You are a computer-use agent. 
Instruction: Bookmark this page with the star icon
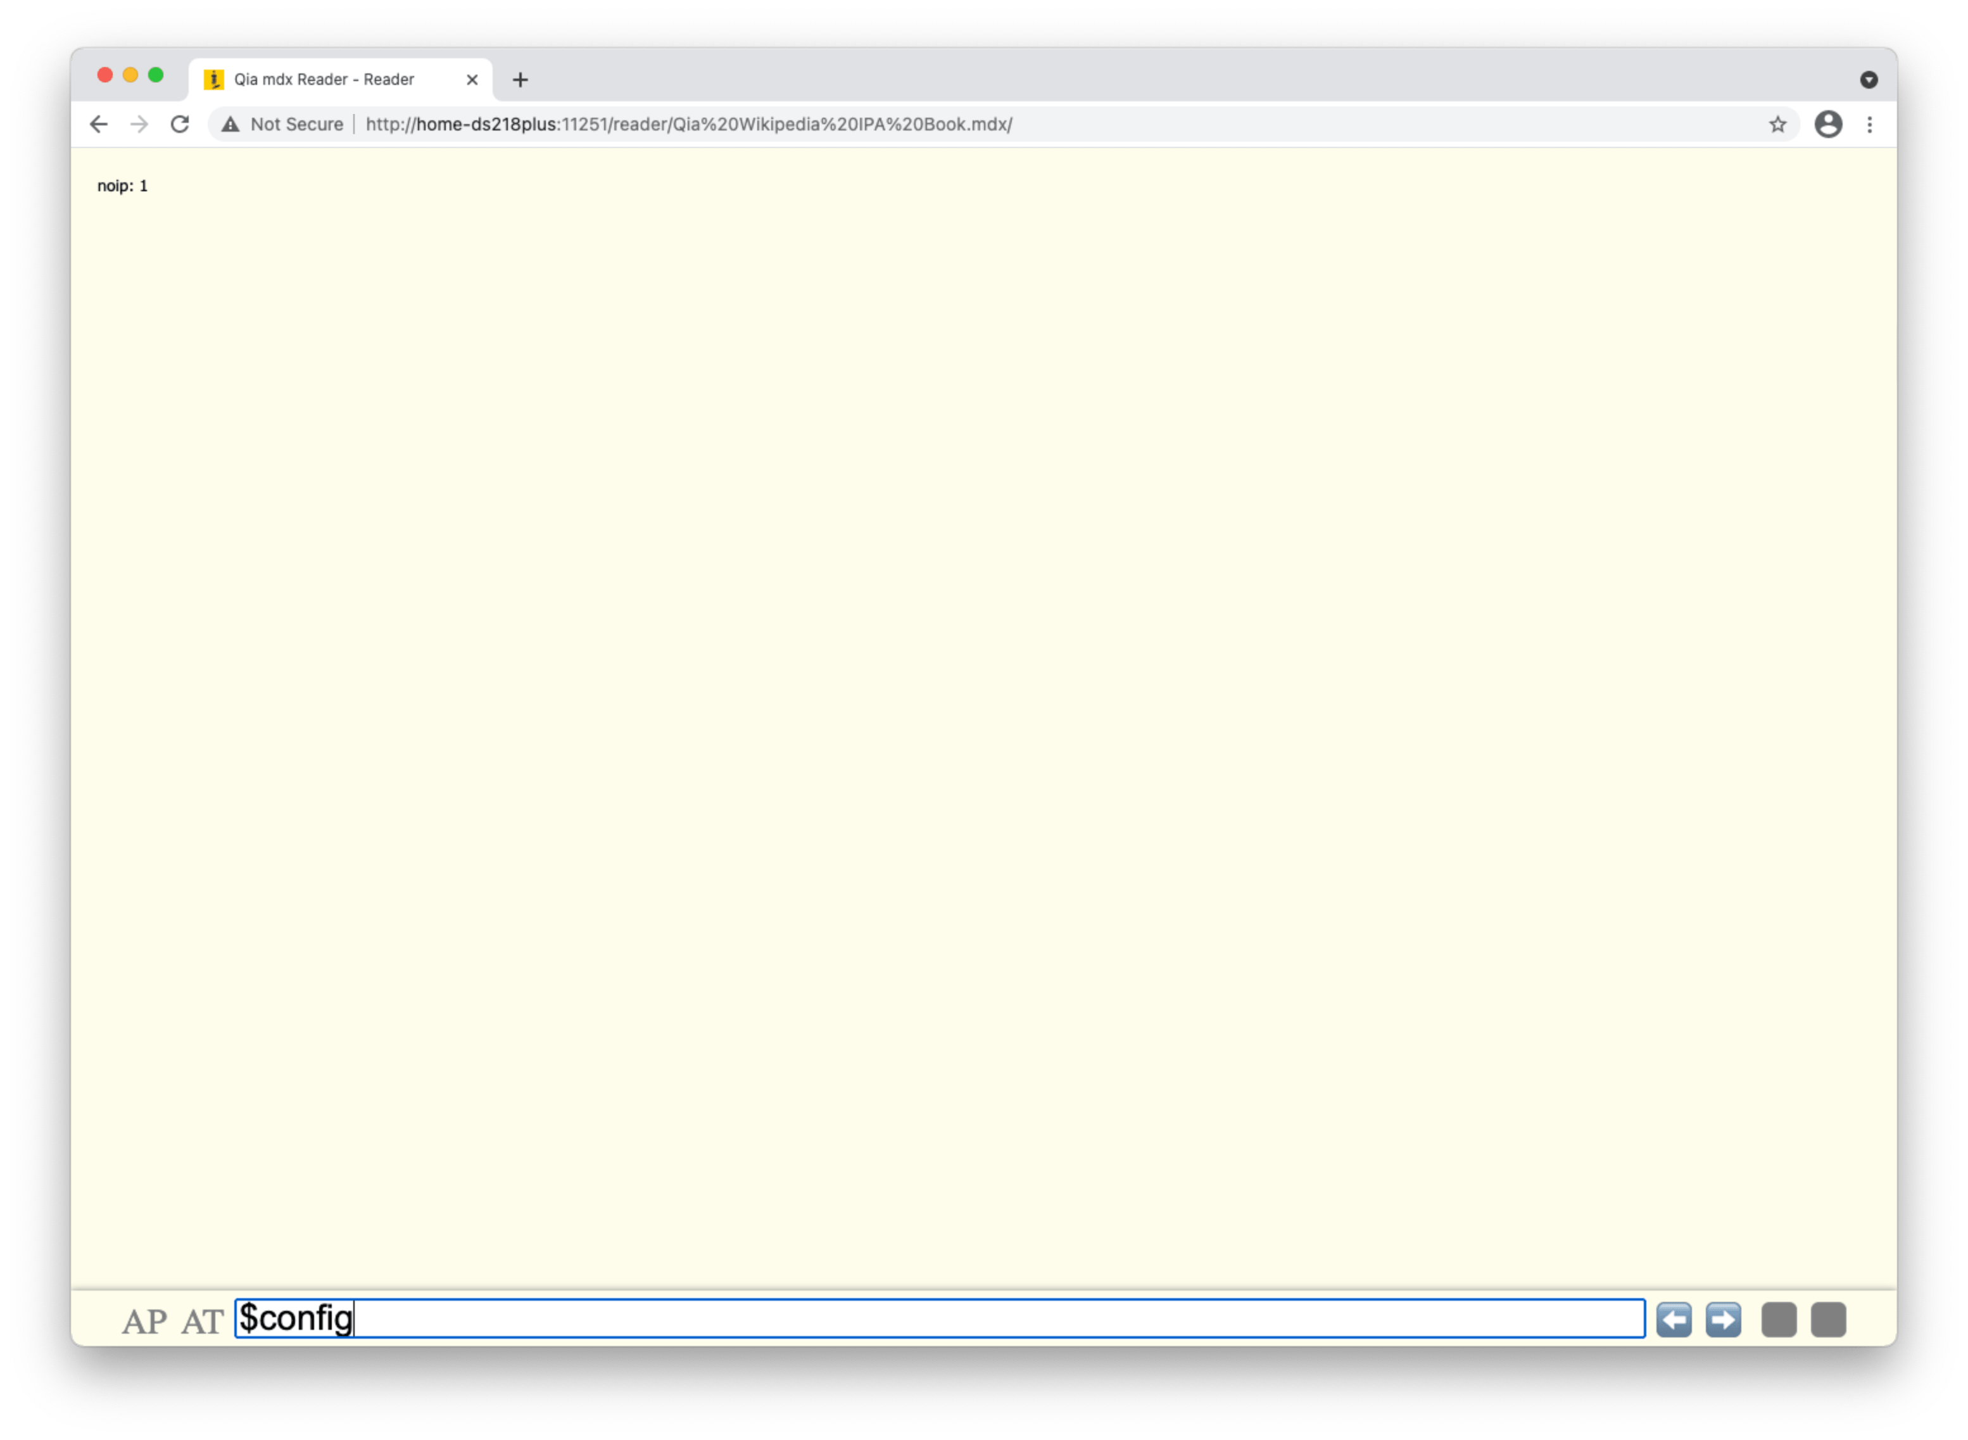pos(1778,123)
